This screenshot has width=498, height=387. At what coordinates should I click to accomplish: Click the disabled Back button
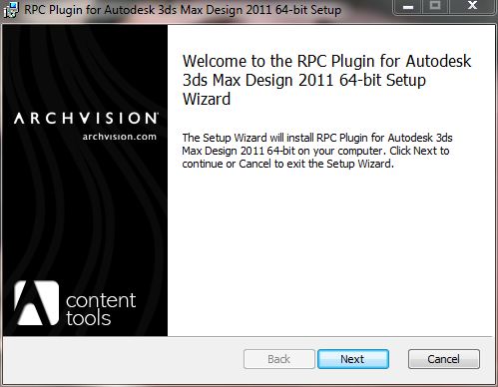tap(278, 359)
